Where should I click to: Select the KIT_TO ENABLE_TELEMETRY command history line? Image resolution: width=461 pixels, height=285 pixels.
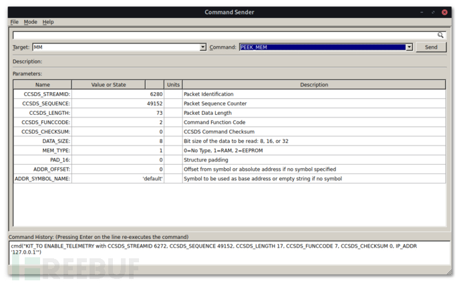214,249
